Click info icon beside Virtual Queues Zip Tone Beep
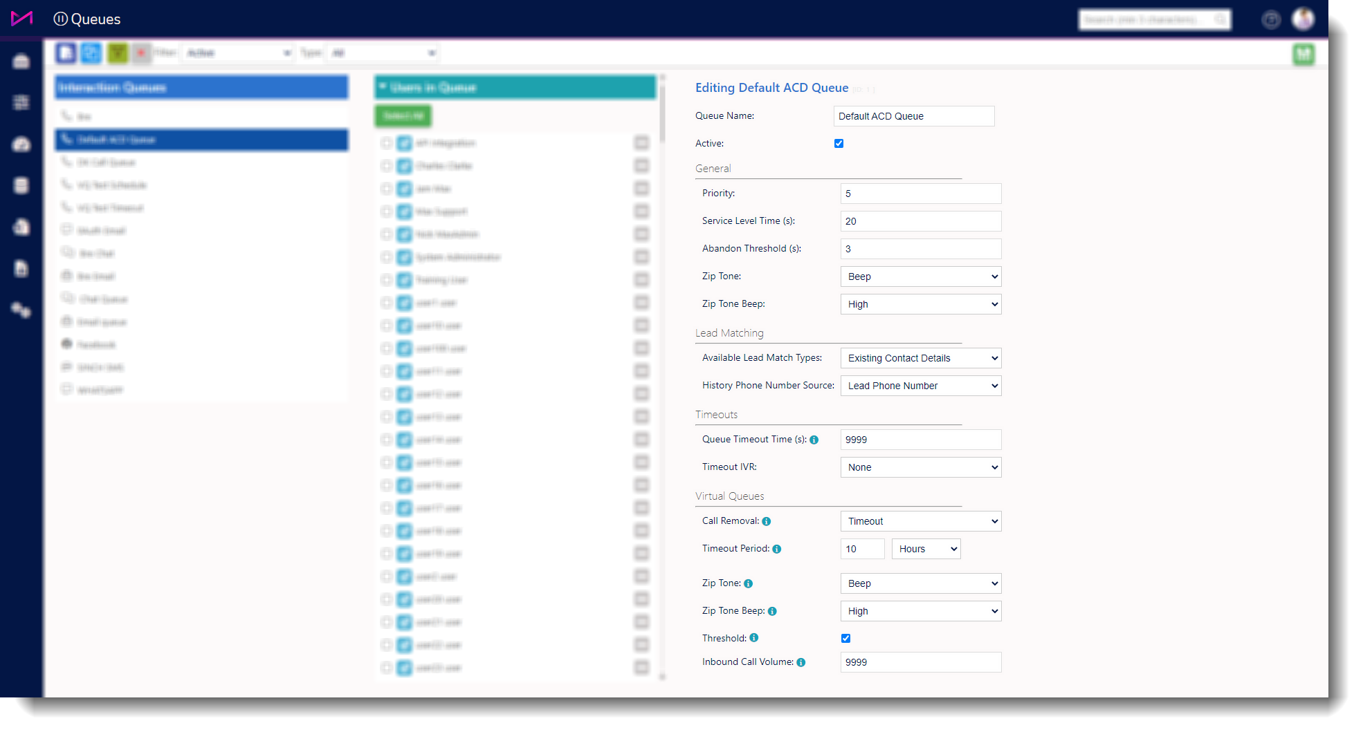1363x732 pixels. [x=773, y=611]
